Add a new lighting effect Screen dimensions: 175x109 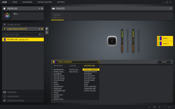click(39, 29)
